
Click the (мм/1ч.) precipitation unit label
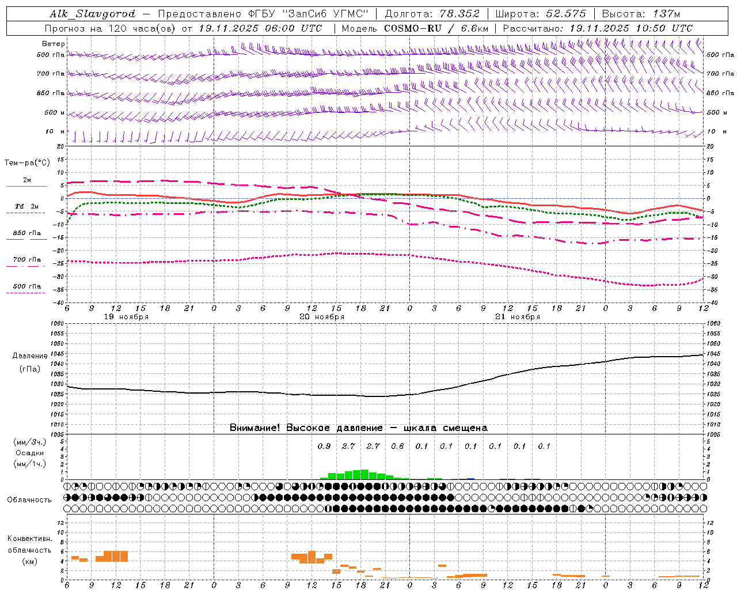(x=30, y=464)
